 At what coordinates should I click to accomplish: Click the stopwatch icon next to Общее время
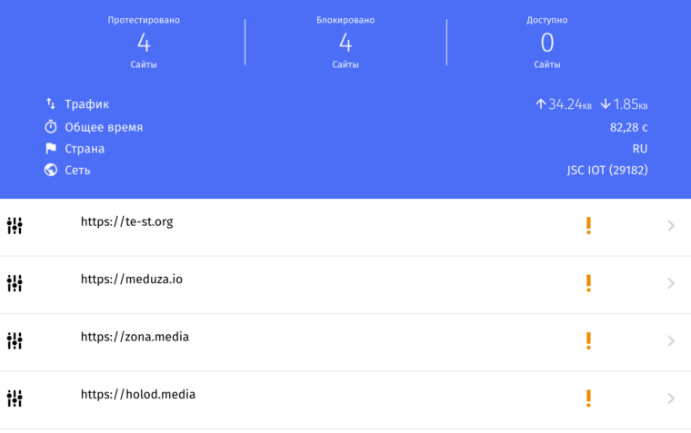[51, 127]
